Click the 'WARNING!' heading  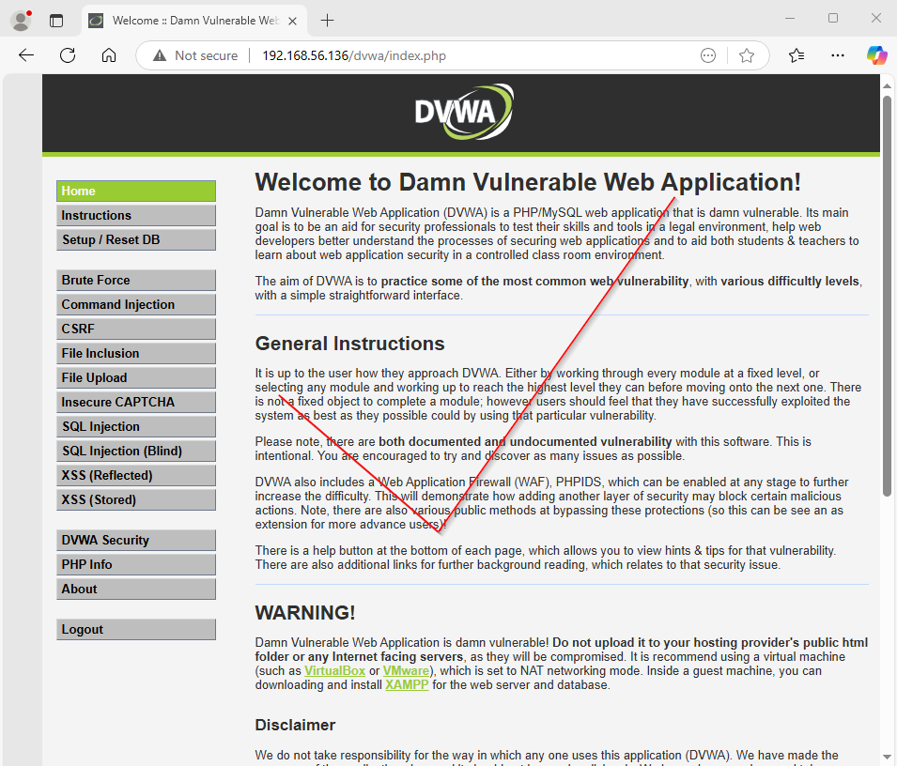(x=305, y=613)
